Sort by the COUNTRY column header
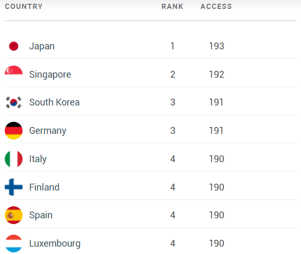 tap(24, 6)
